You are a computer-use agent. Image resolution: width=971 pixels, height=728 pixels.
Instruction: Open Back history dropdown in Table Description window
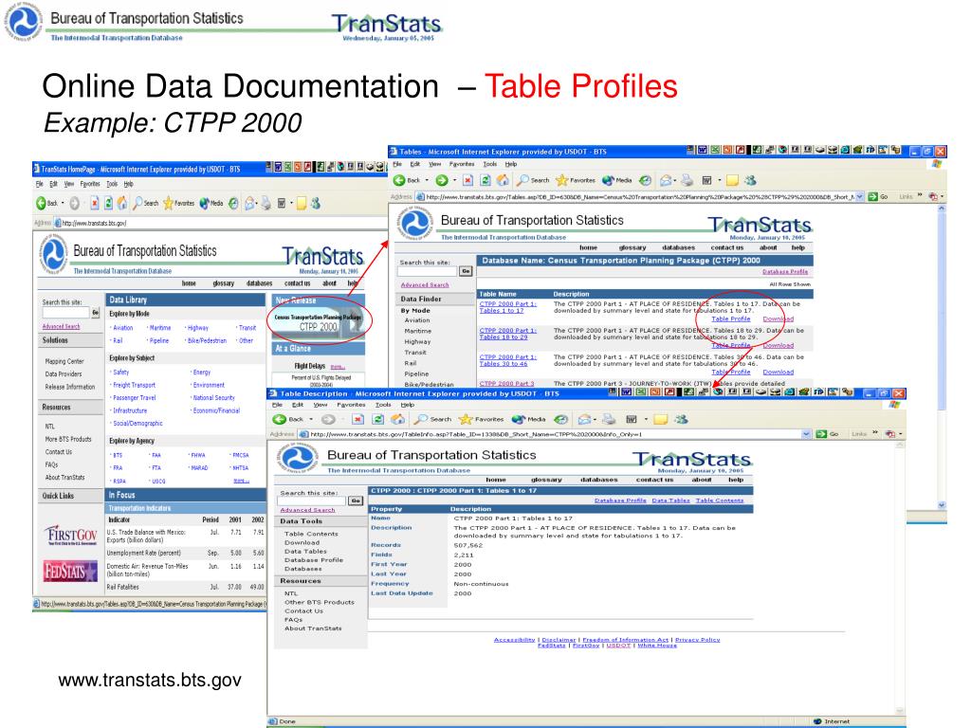point(311,420)
